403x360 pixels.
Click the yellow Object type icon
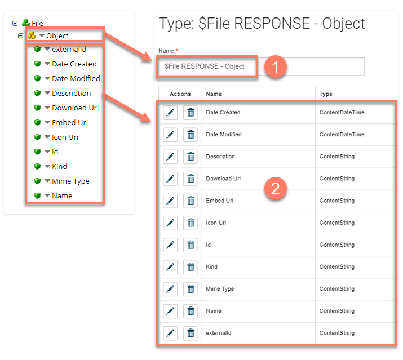32,35
